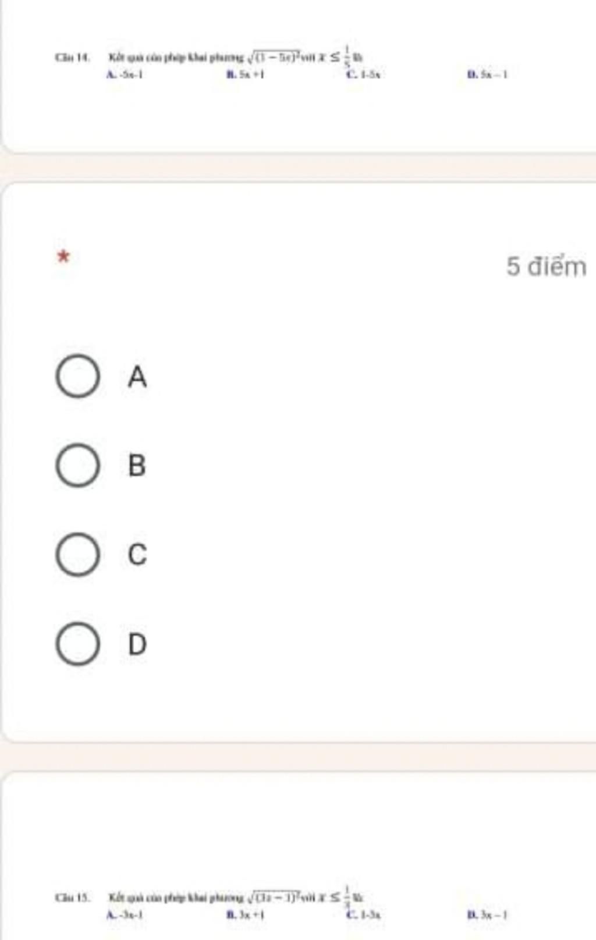This screenshot has height=940, width=596.
Task: Select radio button for option B
Action: tap(77, 465)
